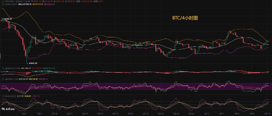The height and width of the screenshot is (116, 272).
Task: Collapse the BTC/USDT main chart header chevron
Action: (x=3, y=1)
